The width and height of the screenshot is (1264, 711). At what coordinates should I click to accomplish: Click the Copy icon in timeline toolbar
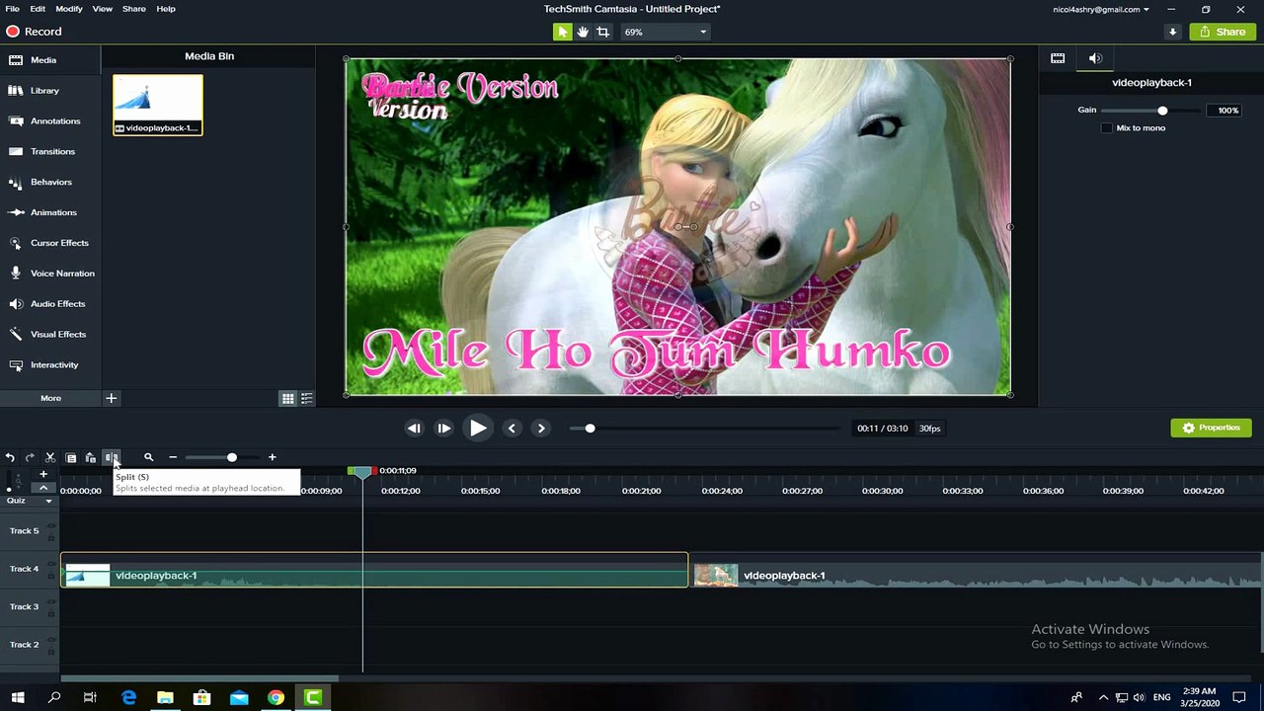click(x=71, y=457)
